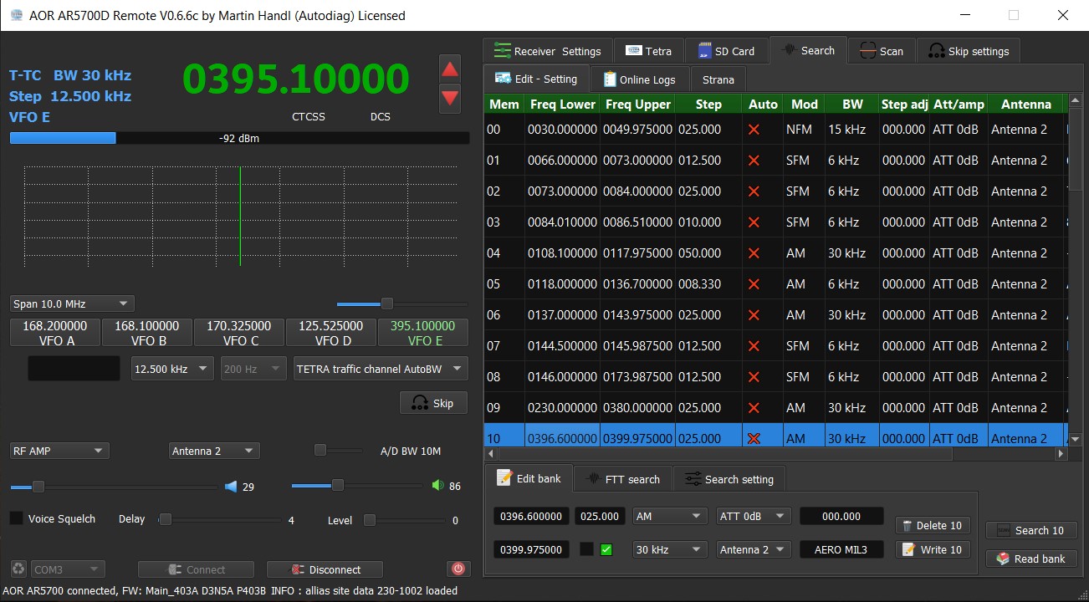The height and width of the screenshot is (602, 1089).
Task: Open the Tetra tab icon
Action: pos(633,51)
